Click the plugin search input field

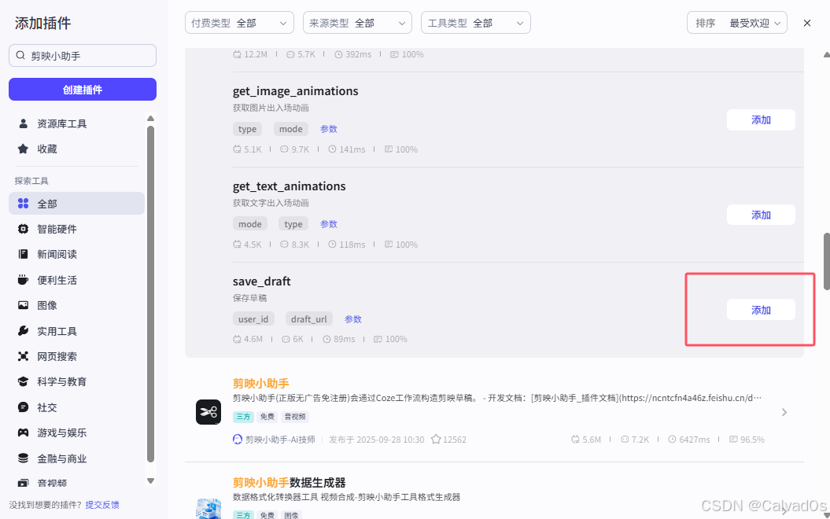pyautogui.click(x=83, y=56)
